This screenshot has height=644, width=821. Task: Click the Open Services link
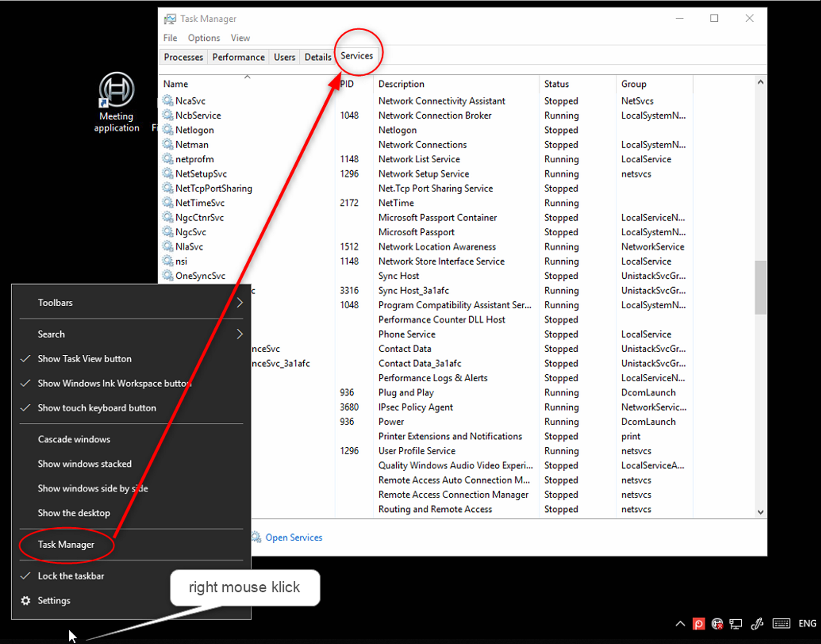click(294, 538)
